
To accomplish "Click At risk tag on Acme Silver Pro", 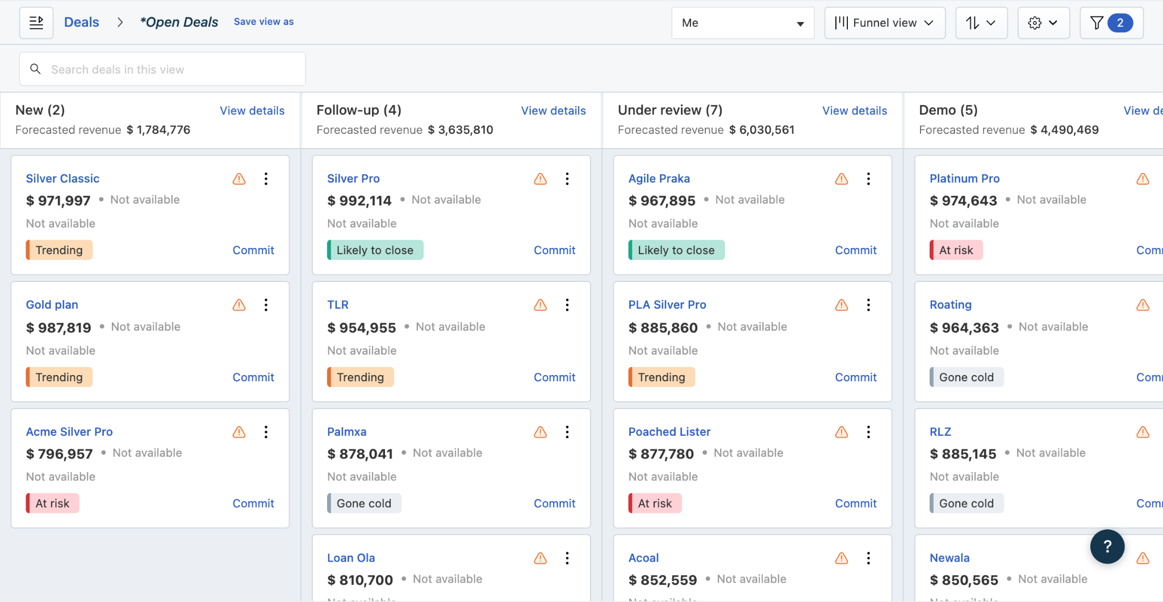I will pos(52,503).
